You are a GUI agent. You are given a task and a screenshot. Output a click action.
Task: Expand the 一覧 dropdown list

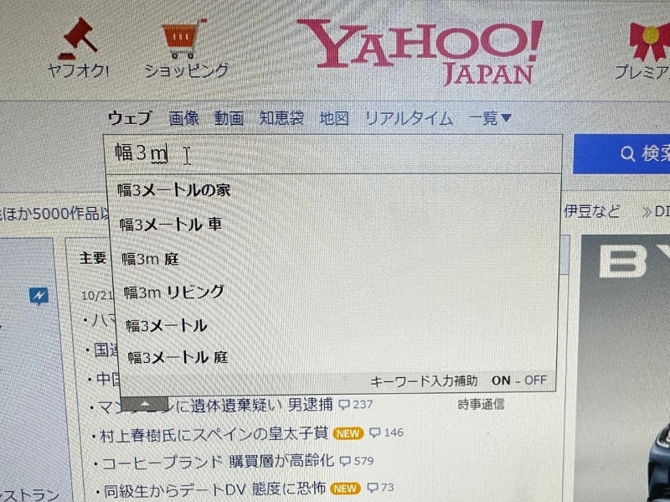click(490, 118)
